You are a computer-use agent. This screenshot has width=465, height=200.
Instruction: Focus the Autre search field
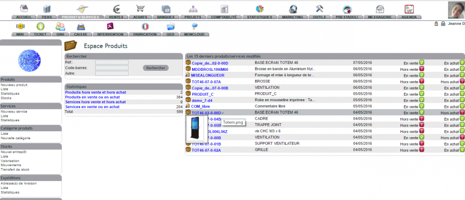(x=112, y=73)
